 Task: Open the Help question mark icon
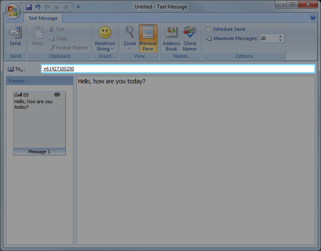click(x=313, y=18)
